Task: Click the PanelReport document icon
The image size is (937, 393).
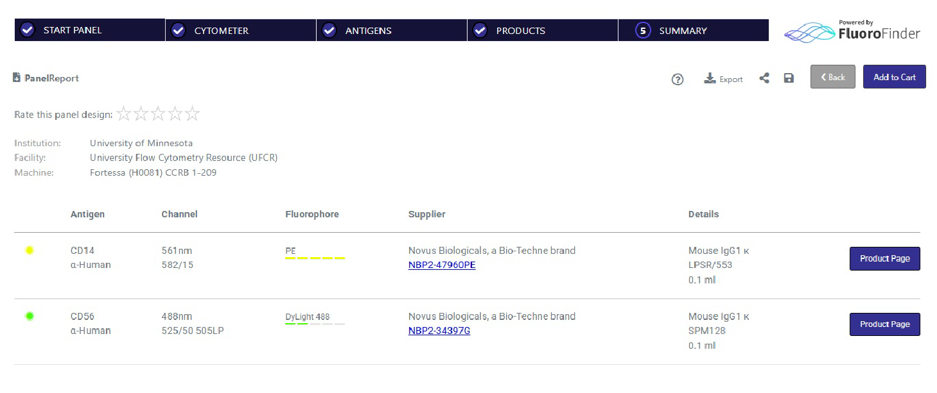Action: click(17, 78)
